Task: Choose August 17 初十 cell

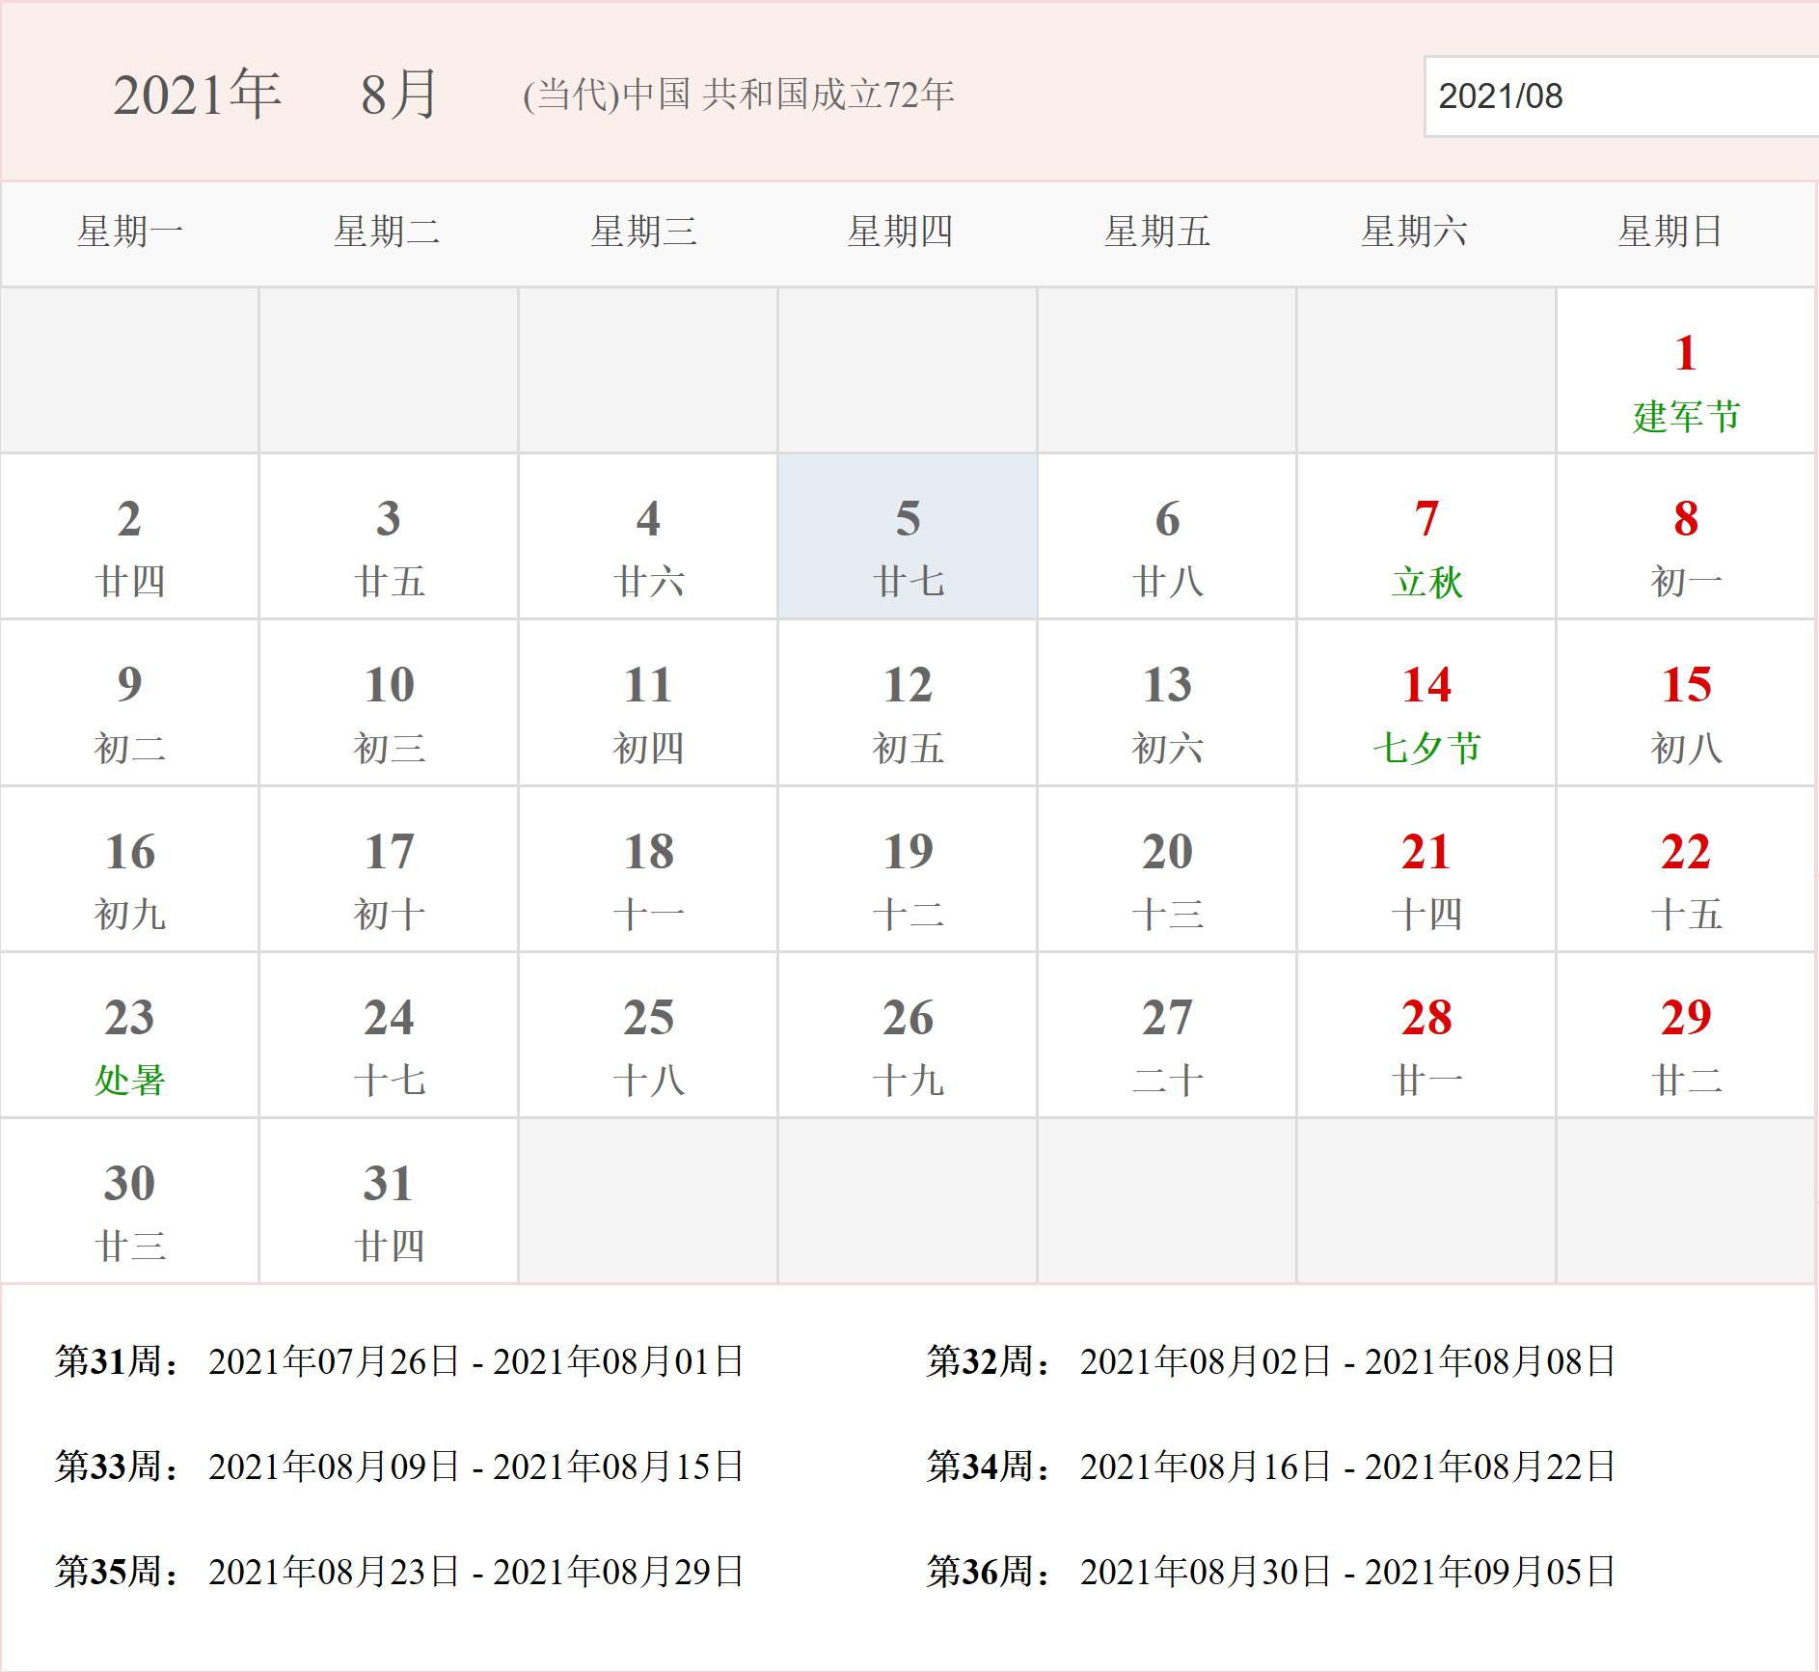Action: pyautogui.click(x=389, y=869)
